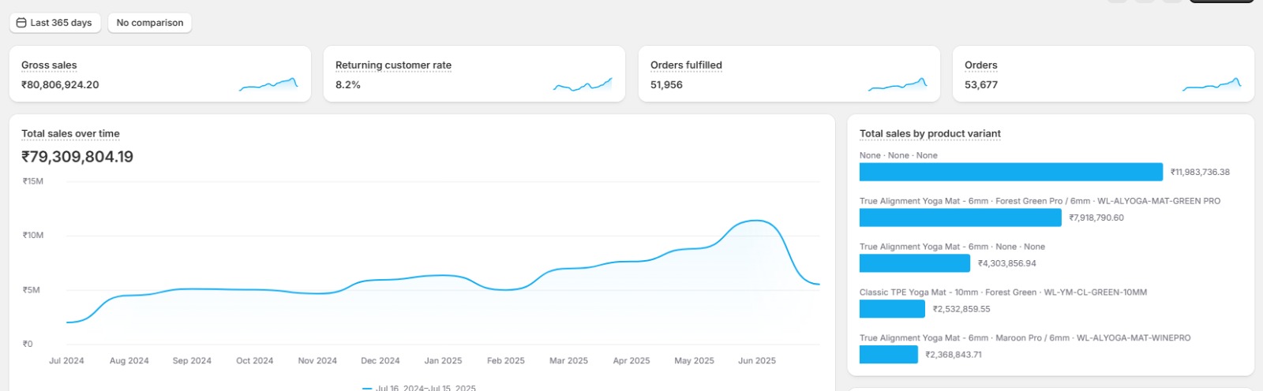
Task: Open Total sales by product variant report
Action: click(x=930, y=134)
